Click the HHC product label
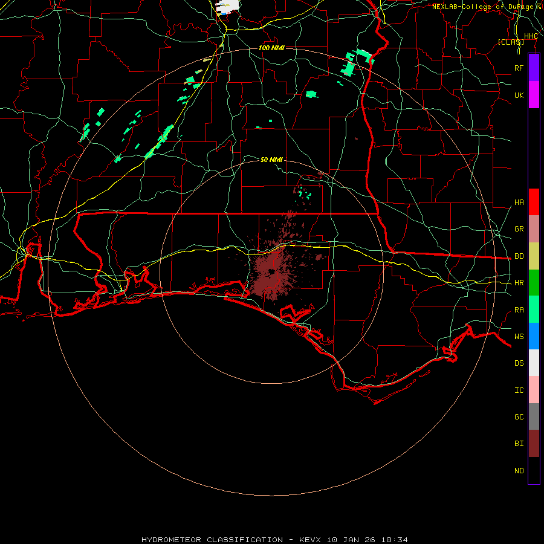This screenshot has width=544, height=544. pos(531,36)
